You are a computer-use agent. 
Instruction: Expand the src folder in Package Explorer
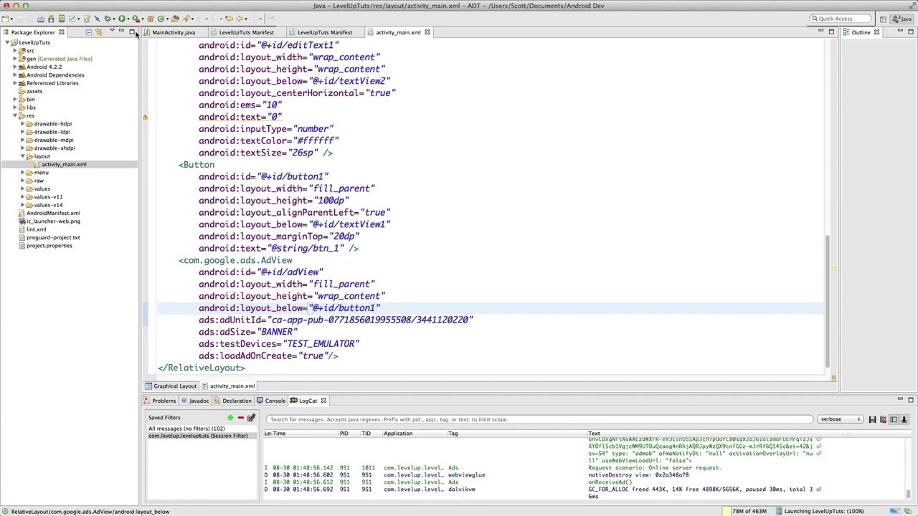15,51
